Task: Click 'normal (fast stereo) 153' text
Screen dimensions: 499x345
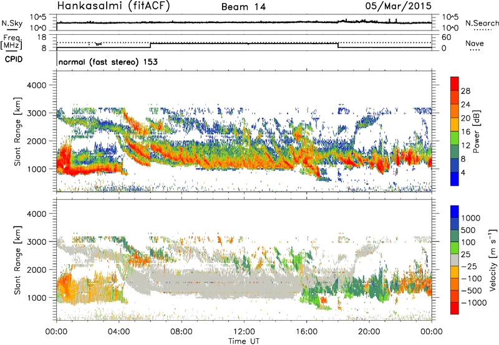Action: point(108,62)
